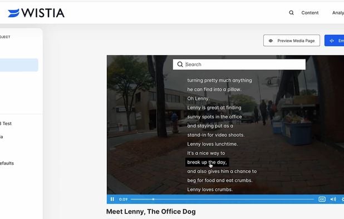Click highlighted line "break up the day,"

point(207,162)
